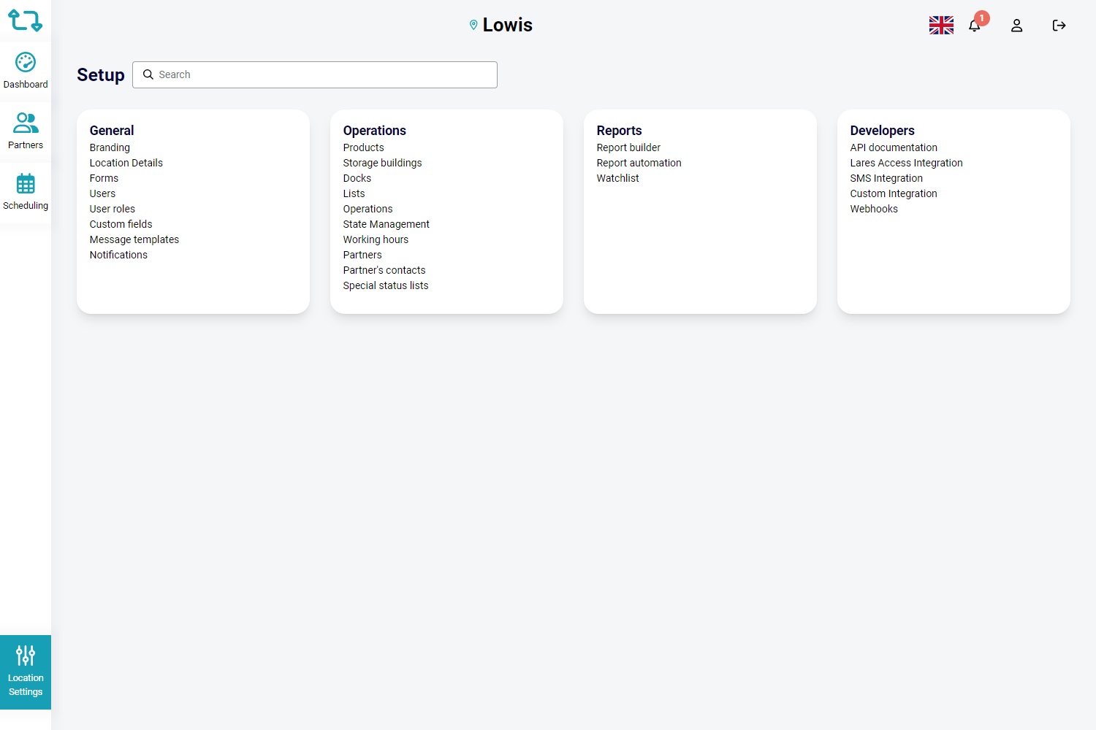Click the magnifier icon in search box
Viewport: 1096px width, 730px height.
[148, 74]
